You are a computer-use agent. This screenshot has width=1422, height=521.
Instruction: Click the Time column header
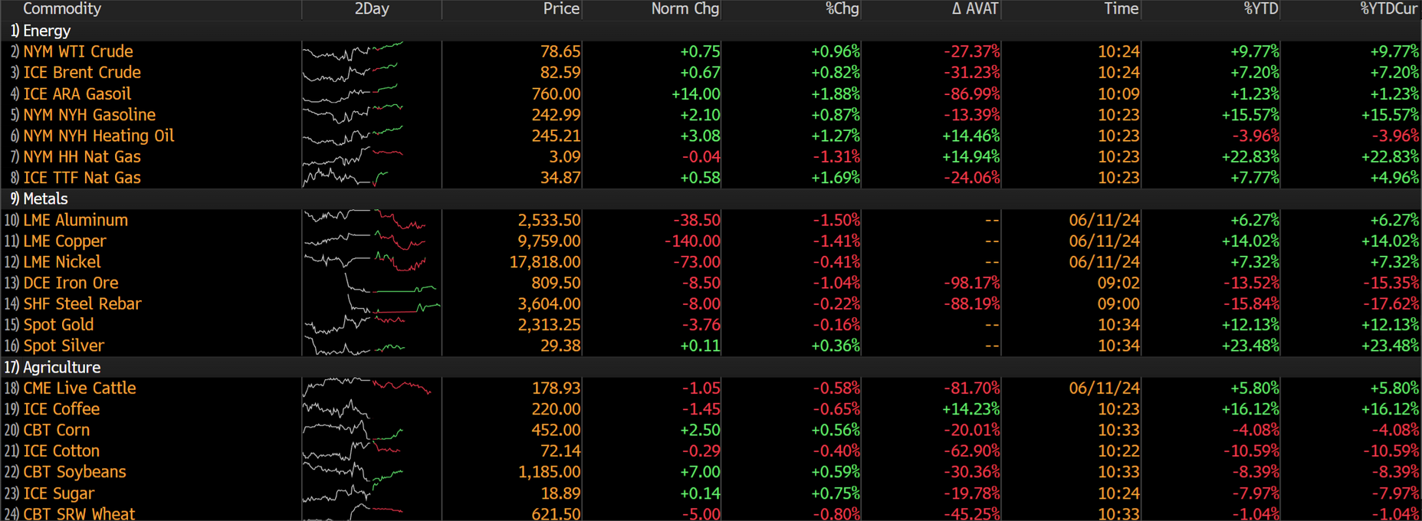click(1122, 9)
